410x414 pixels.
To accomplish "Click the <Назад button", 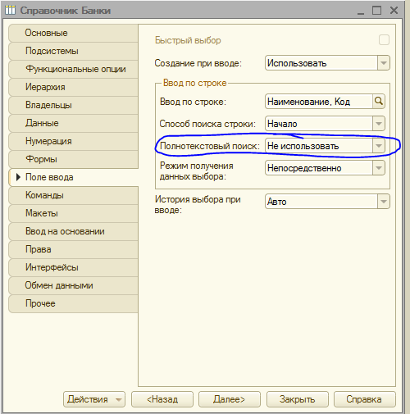I will pyautogui.click(x=162, y=399).
